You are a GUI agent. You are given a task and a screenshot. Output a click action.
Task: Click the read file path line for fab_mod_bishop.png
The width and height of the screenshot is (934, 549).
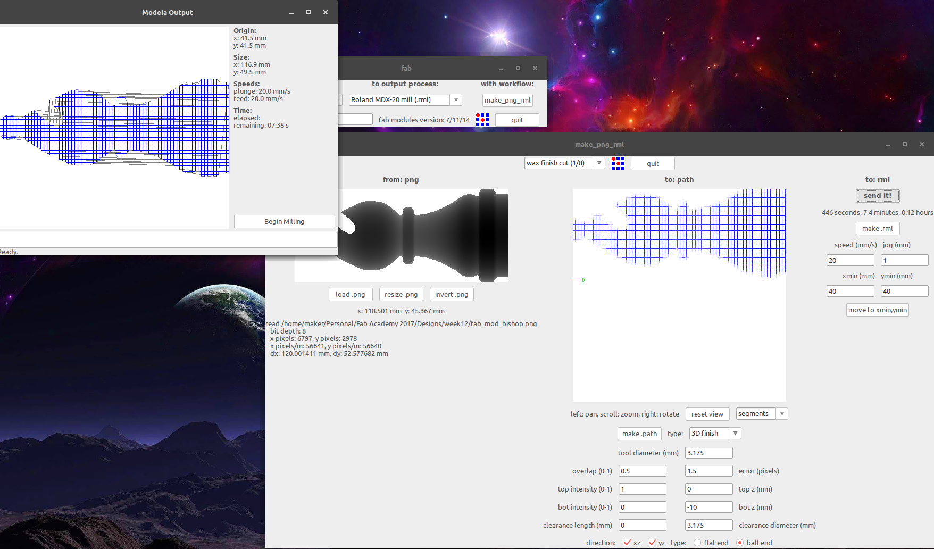point(401,323)
